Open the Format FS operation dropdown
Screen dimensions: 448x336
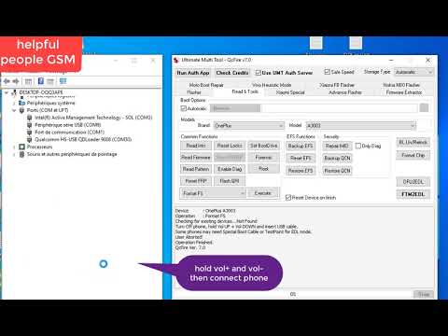click(x=213, y=193)
